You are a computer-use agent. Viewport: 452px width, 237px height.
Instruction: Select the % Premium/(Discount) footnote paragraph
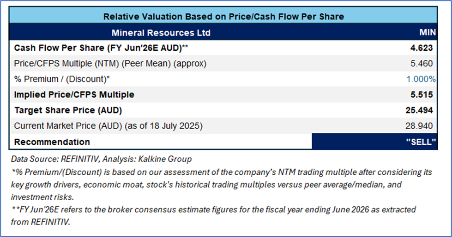tap(222, 184)
